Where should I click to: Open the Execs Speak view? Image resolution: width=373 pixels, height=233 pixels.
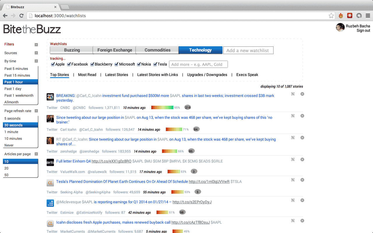pyautogui.click(x=247, y=75)
